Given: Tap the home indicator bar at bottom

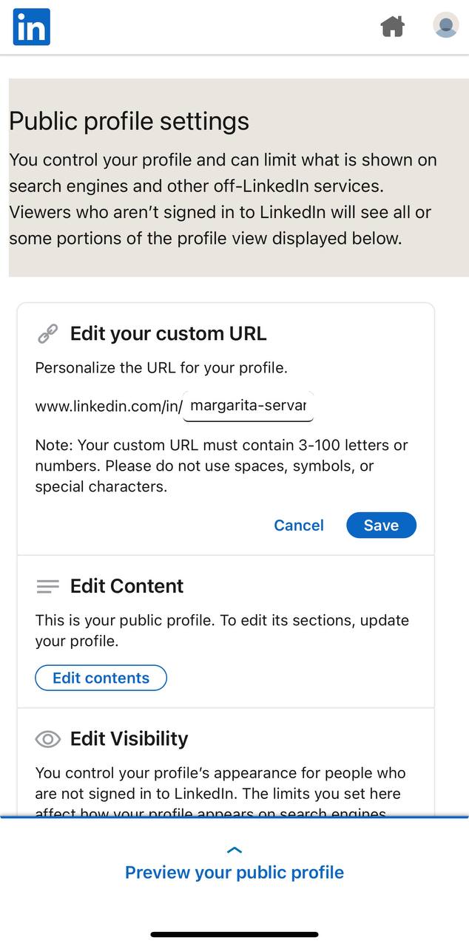Looking at the screenshot, I should [x=234, y=933].
